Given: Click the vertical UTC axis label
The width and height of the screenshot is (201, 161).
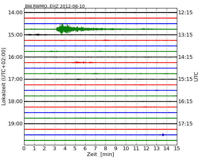Looking at the screenshot, I should pyautogui.click(x=196, y=77).
